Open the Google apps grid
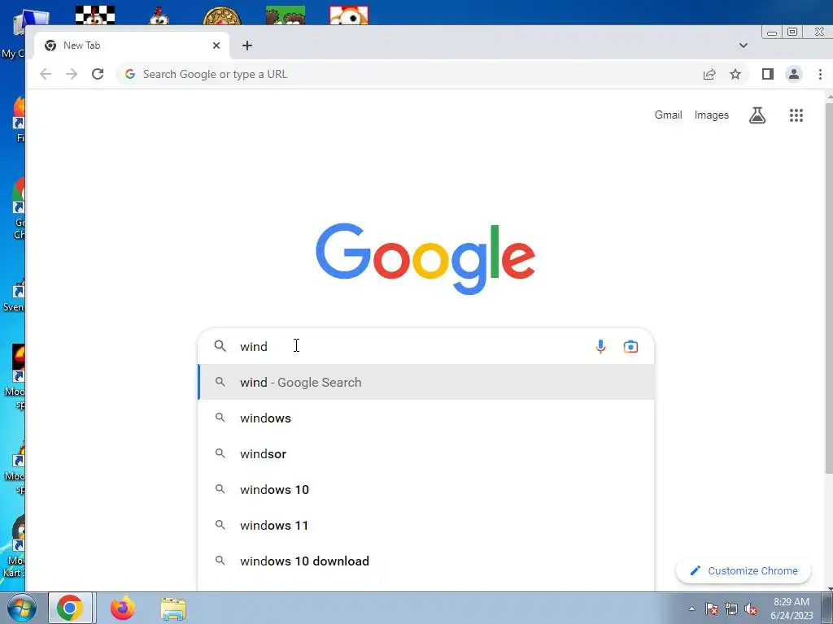This screenshot has width=833, height=624. click(796, 115)
